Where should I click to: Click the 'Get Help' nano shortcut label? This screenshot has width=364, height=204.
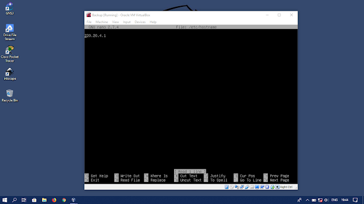[x=100, y=176]
